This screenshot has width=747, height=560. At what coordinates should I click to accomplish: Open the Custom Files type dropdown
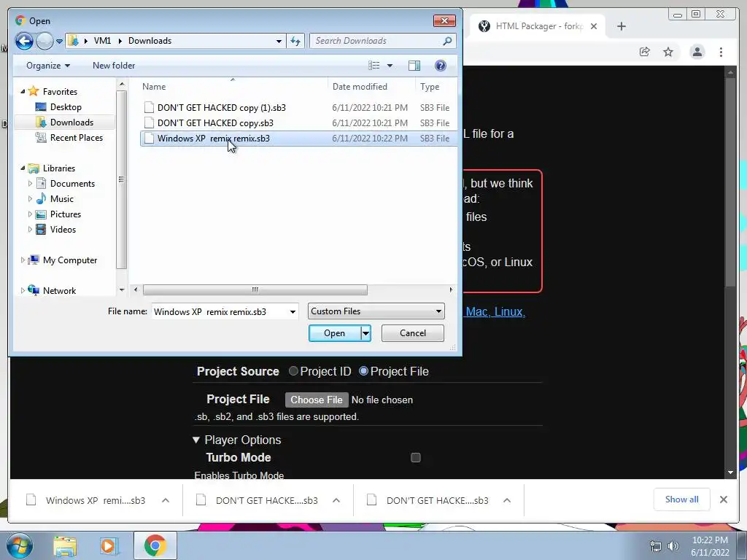[x=376, y=311]
